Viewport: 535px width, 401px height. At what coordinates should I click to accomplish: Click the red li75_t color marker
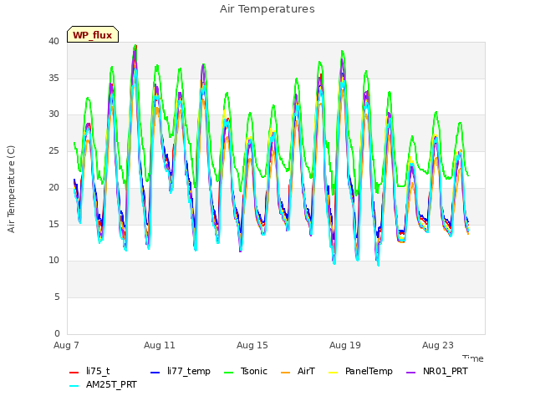pos(74,373)
